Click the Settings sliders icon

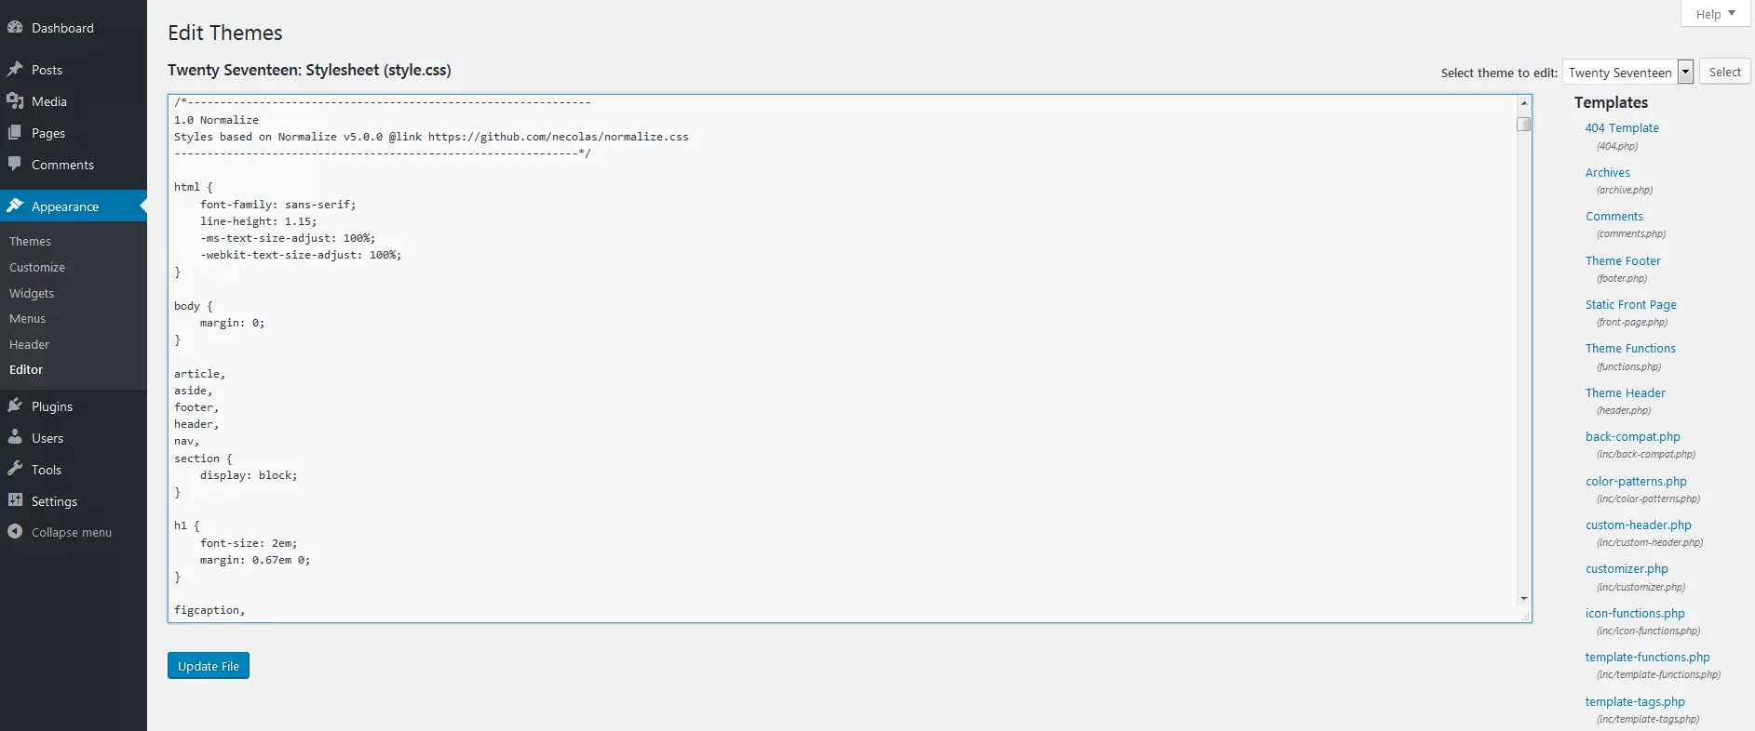point(15,501)
